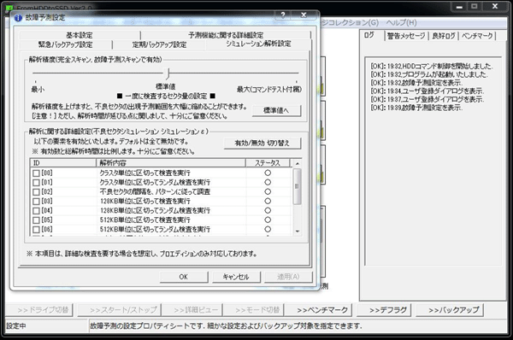Screen dimensions: 513x340
Task: Click the list scrollbar thumb
Action: [297, 187]
